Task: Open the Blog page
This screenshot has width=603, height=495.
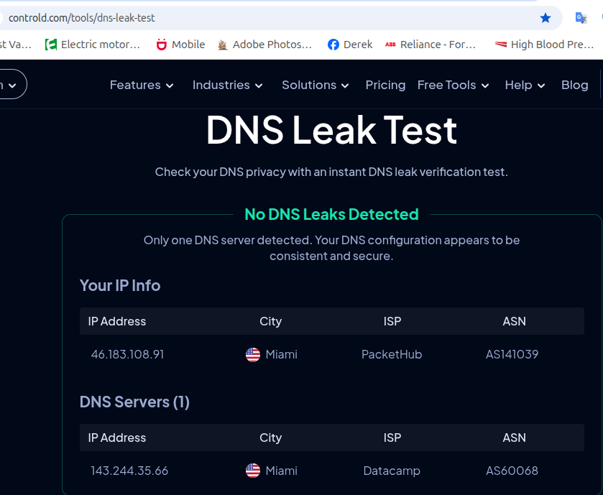Action: [574, 85]
